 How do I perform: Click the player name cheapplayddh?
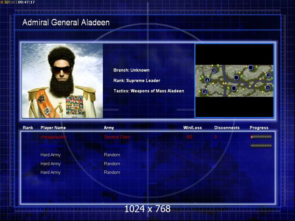tap(53, 137)
